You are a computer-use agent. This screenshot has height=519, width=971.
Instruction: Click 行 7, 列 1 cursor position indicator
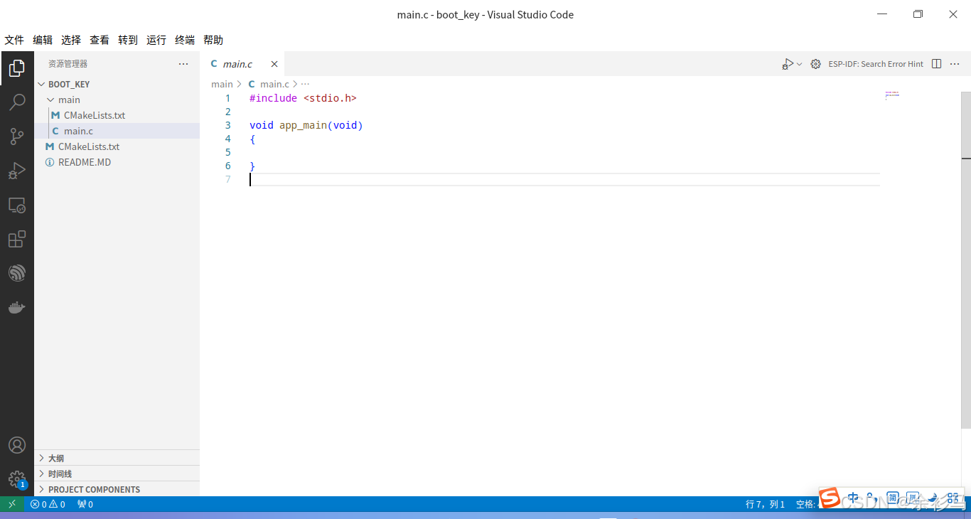click(765, 504)
